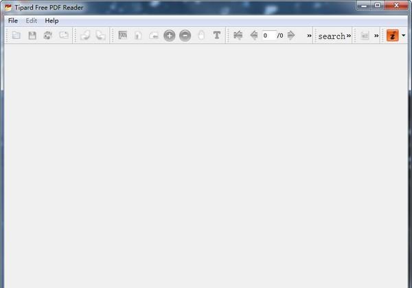Click the rotate counterclockwise icon
Viewport: 412px width, 288px height.
[x=85, y=35]
